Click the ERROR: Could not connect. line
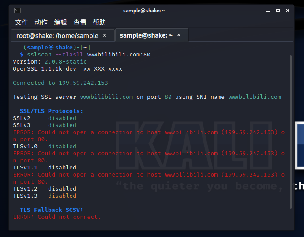 pyautogui.click(x=57, y=217)
